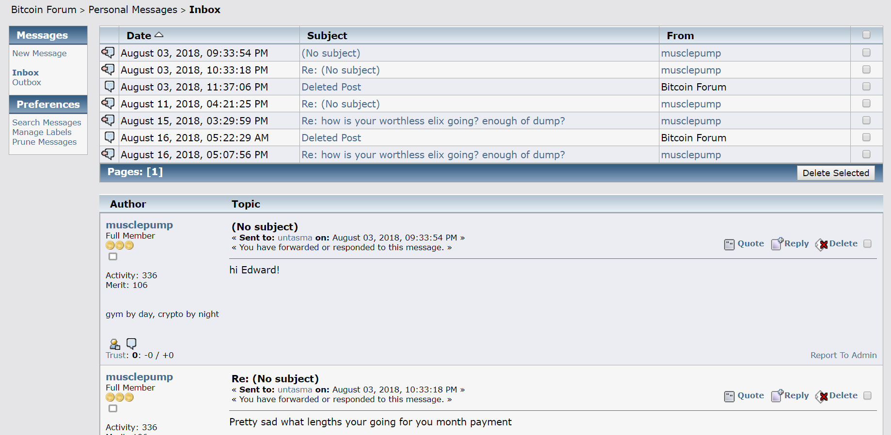
Task: Check the box for August 11 message row
Action: click(x=866, y=104)
